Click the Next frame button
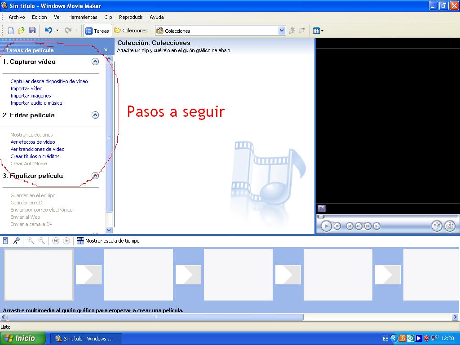This screenshot has width=460, height=345. pos(367,226)
